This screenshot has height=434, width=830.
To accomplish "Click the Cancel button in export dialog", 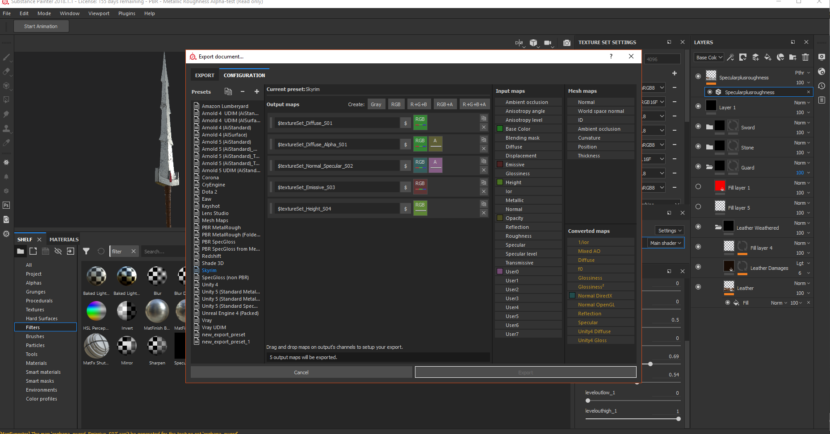I will tap(301, 372).
